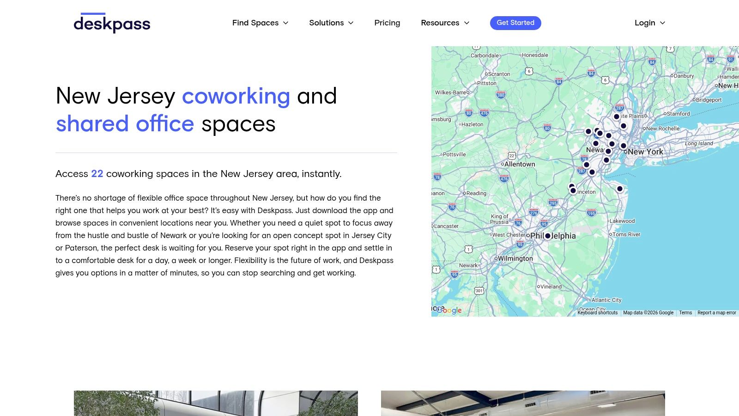
Task: Click the 'New Jersey coworking and' heading line
Action: click(196, 96)
